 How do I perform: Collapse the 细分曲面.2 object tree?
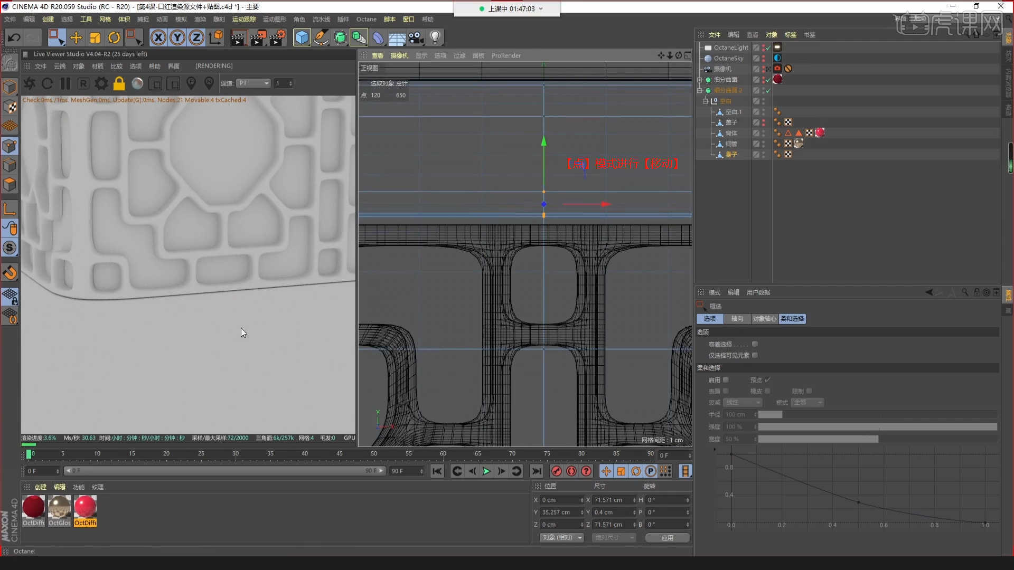[700, 90]
